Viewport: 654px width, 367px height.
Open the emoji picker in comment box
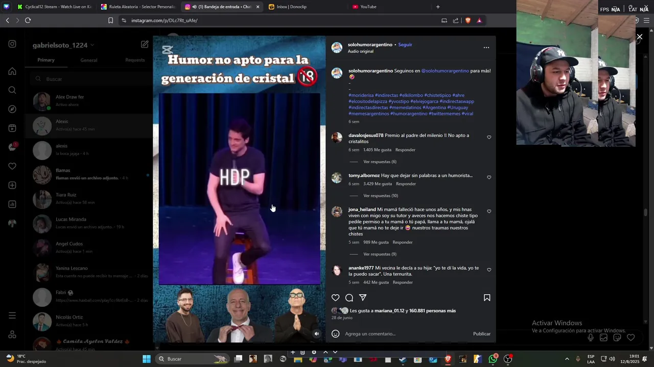(x=335, y=334)
